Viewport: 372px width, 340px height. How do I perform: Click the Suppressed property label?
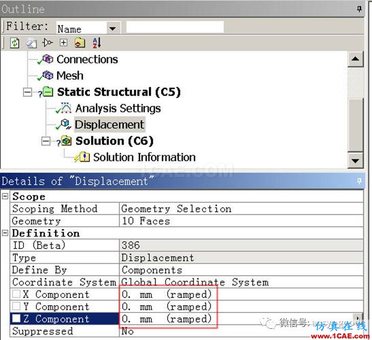point(43,331)
